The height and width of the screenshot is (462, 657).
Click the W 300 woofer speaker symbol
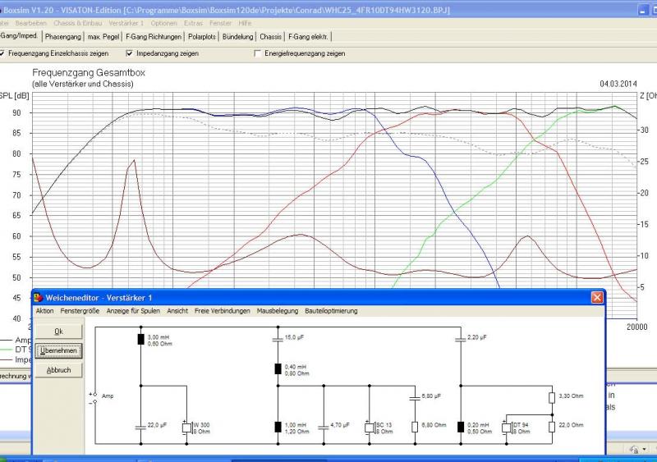pyautogui.click(x=186, y=427)
